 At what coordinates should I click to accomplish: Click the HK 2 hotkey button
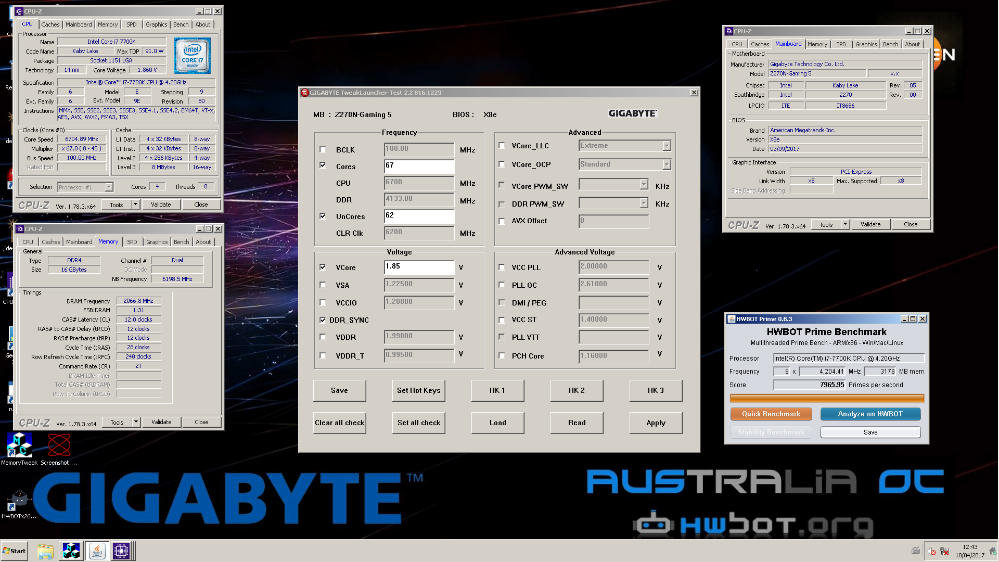pos(577,390)
